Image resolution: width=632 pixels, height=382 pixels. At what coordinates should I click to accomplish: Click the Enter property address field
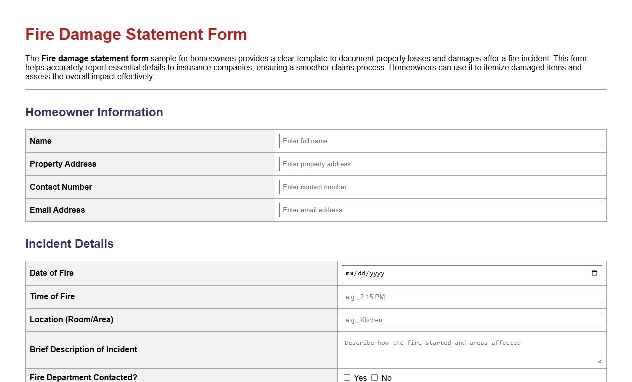tap(440, 164)
